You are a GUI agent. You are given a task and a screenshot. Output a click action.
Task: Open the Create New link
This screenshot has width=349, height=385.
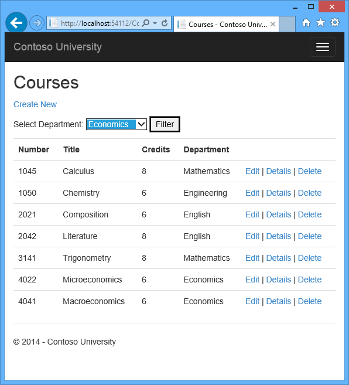pyautogui.click(x=35, y=104)
